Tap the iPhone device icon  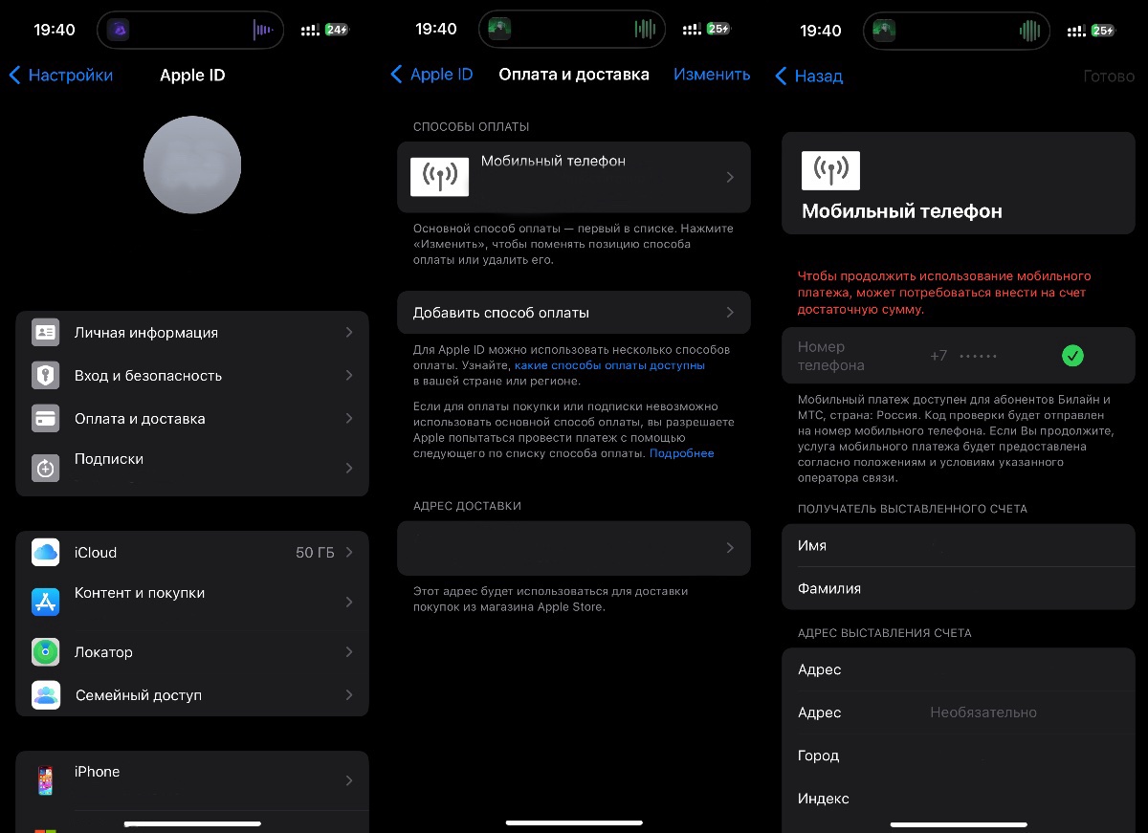coord(46,780)
